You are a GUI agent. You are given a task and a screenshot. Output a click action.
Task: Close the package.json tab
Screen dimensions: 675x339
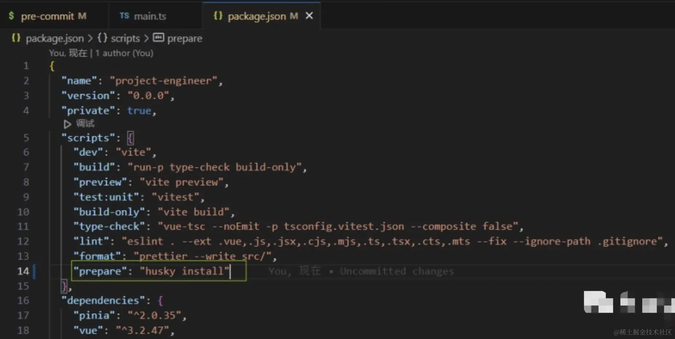[x=309, y=16]
